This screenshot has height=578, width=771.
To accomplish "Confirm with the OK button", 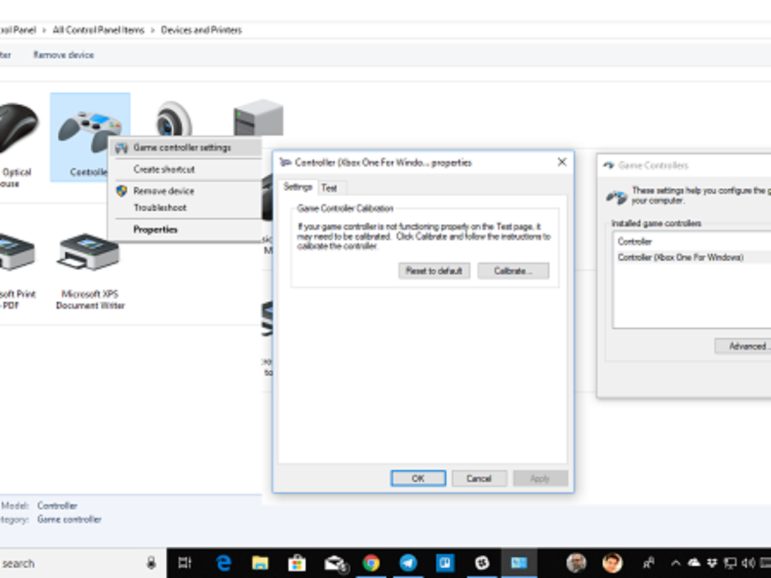I will tap(418, 478).
